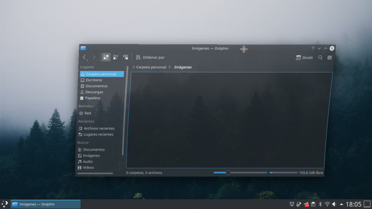
Task: Expand hidden system tray icons arrow
Action: [x=342, y=204]
